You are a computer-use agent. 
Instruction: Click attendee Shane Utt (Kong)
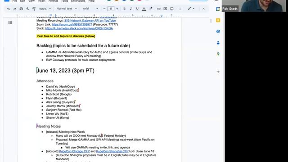click(x=58, y=117)
